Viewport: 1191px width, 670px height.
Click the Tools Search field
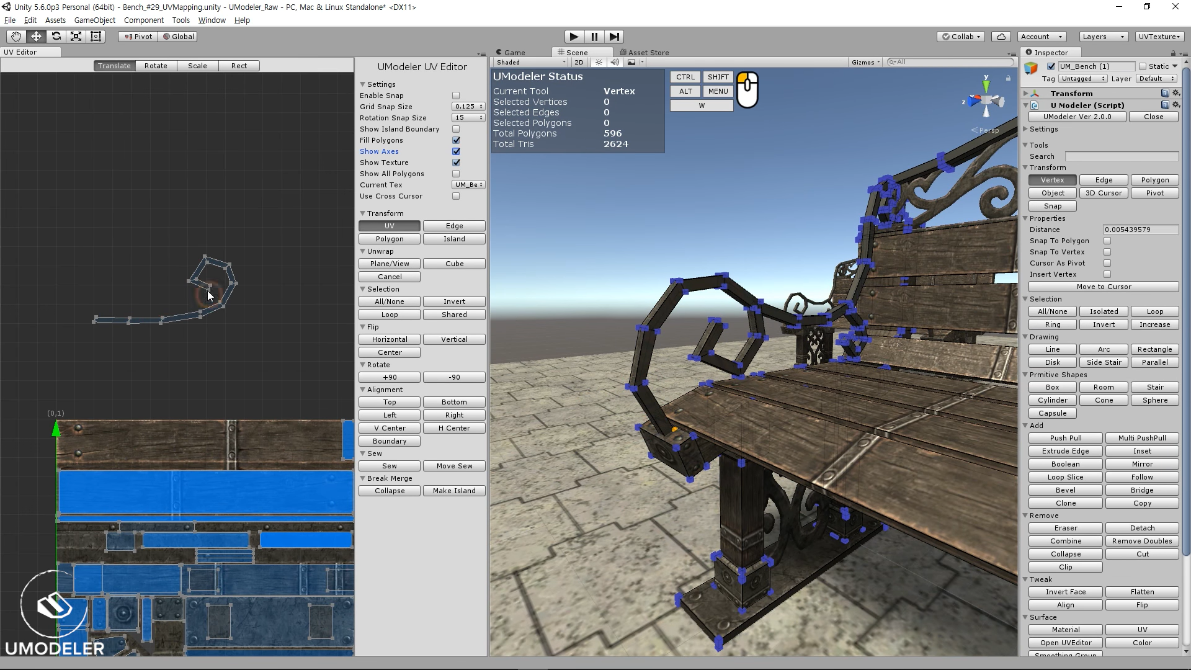(1122, 156)
